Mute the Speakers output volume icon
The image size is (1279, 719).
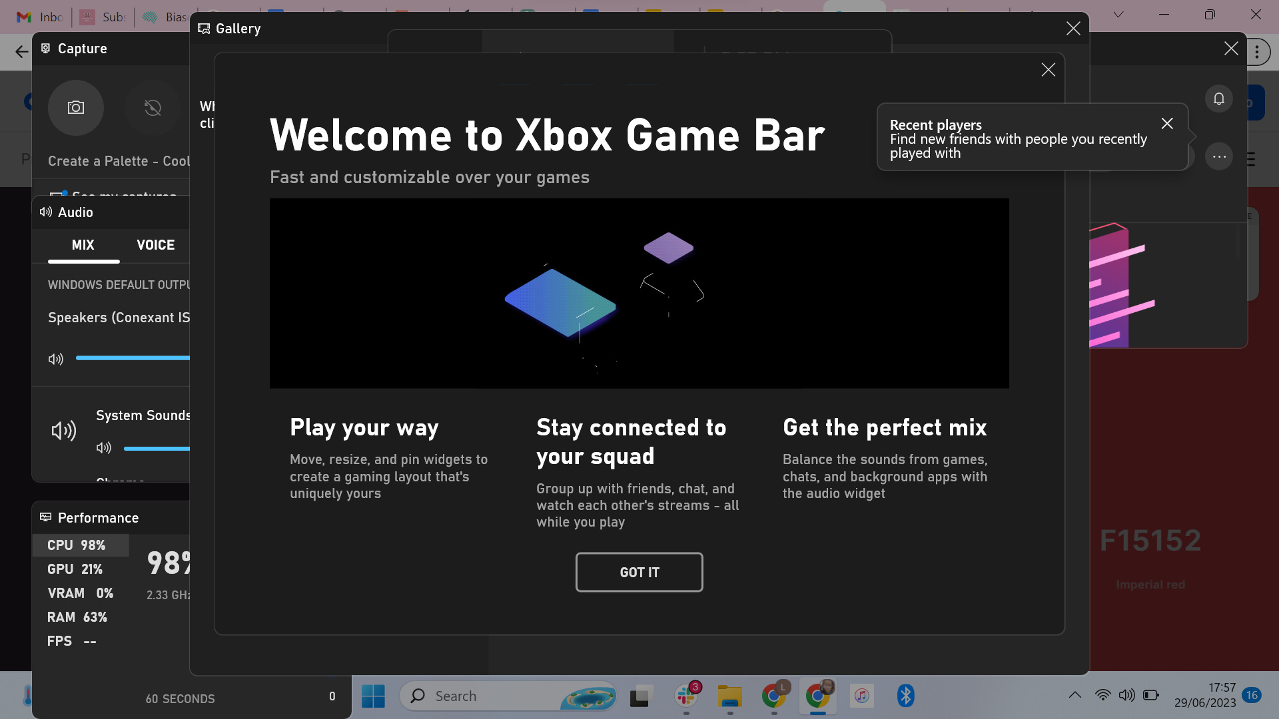click(x=56, y=359)
